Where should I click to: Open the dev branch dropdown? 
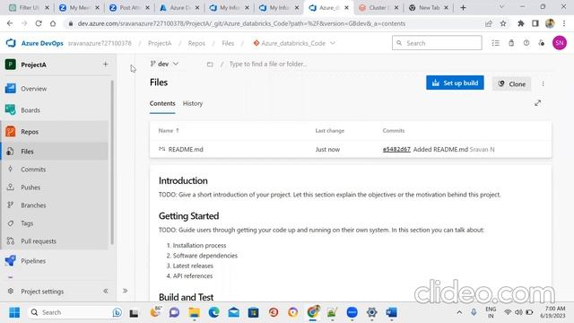164,64
